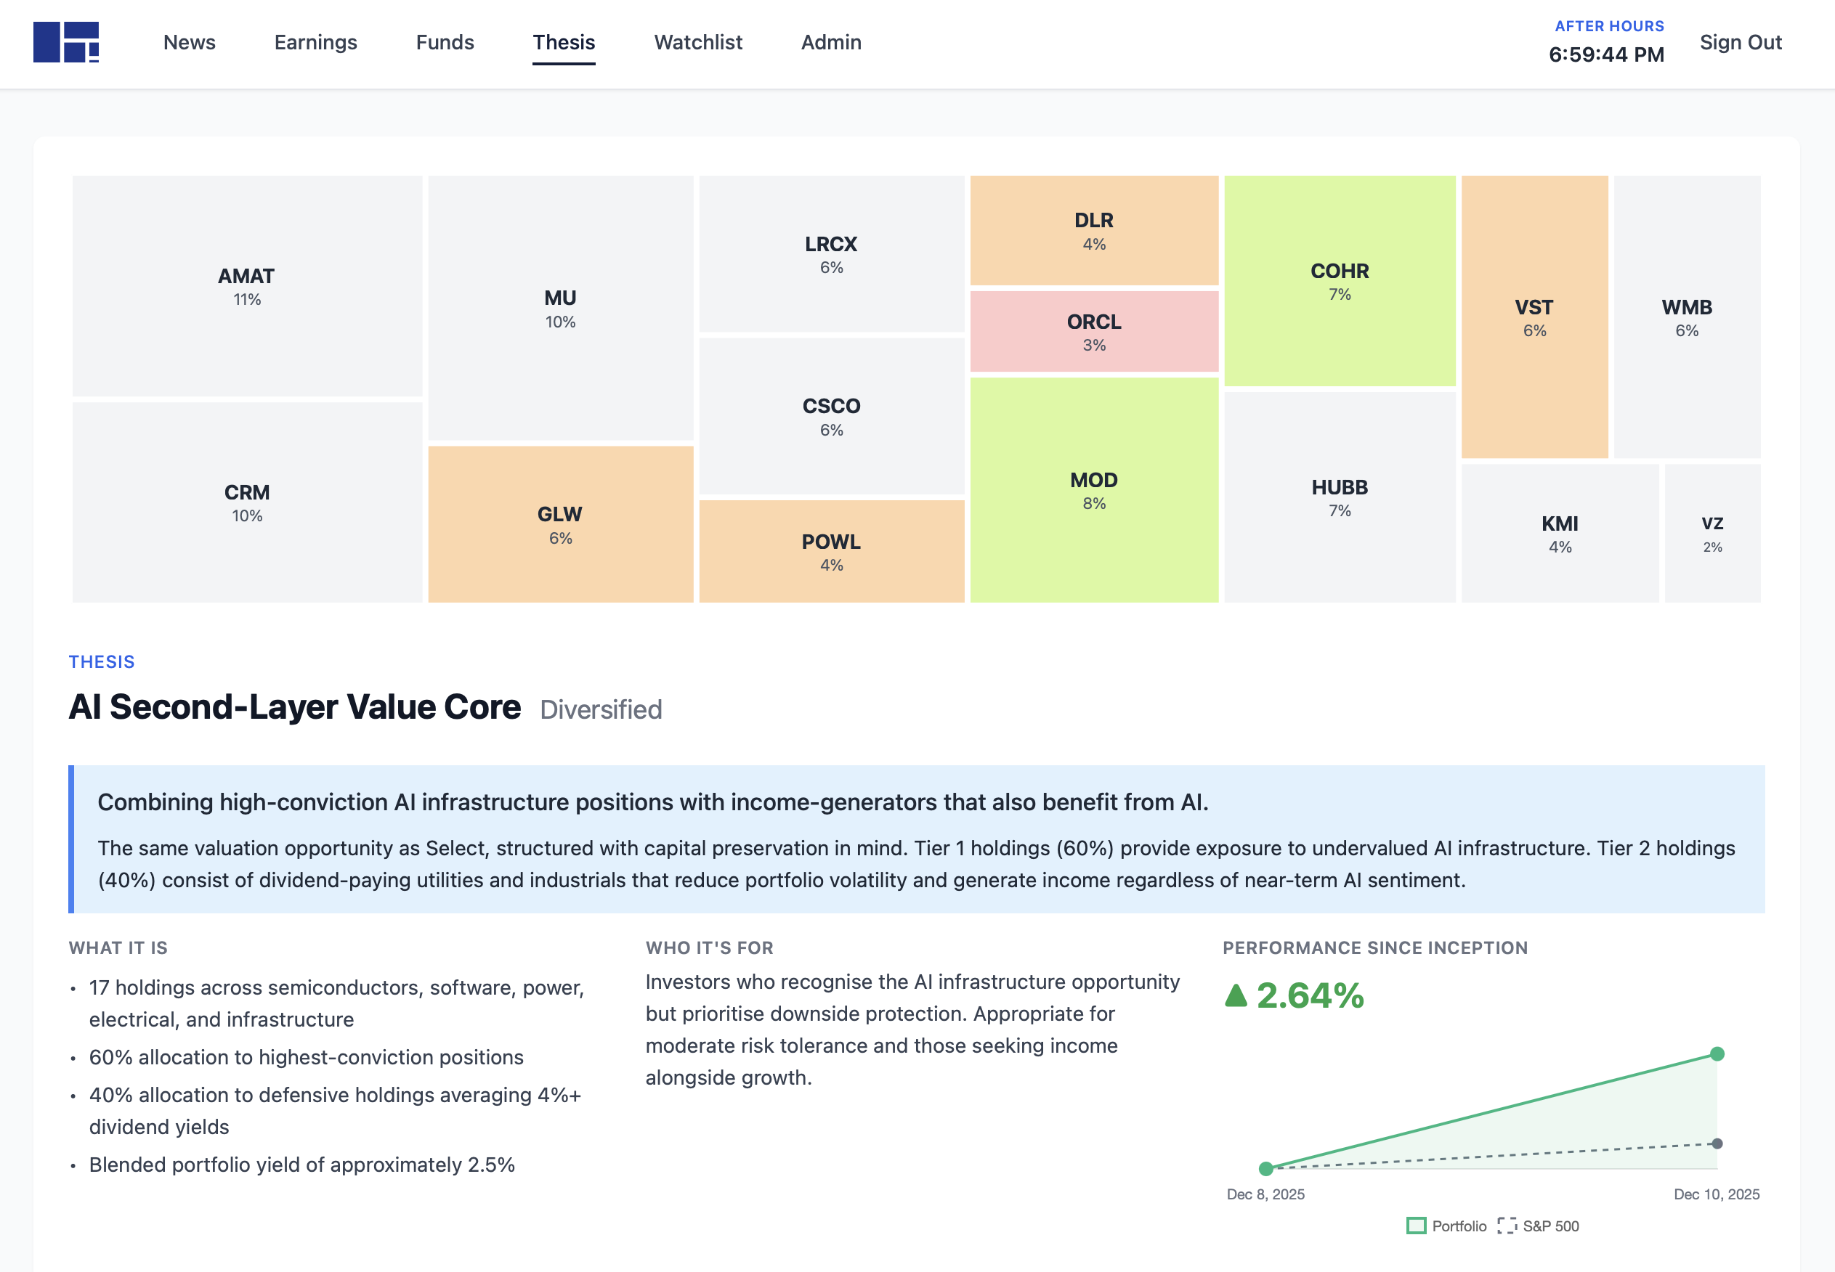The width and height of the screenshot is (1835, 1272).
Task: Click the Sign Out link
Action: (x=1741, y=42)
